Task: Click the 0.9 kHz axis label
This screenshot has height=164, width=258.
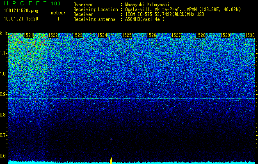Action: [3, 94]
